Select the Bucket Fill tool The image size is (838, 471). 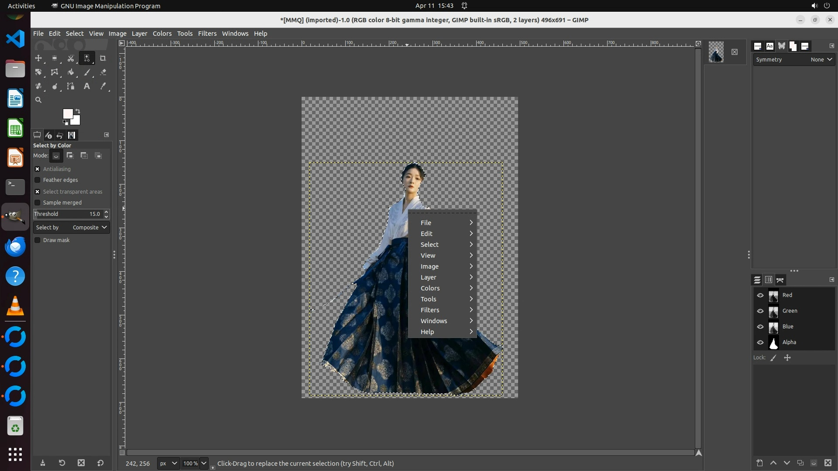(71, 72)
